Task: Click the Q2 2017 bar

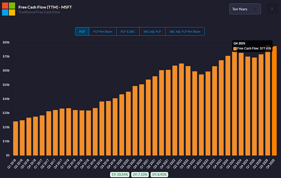Action: point(49,133)
